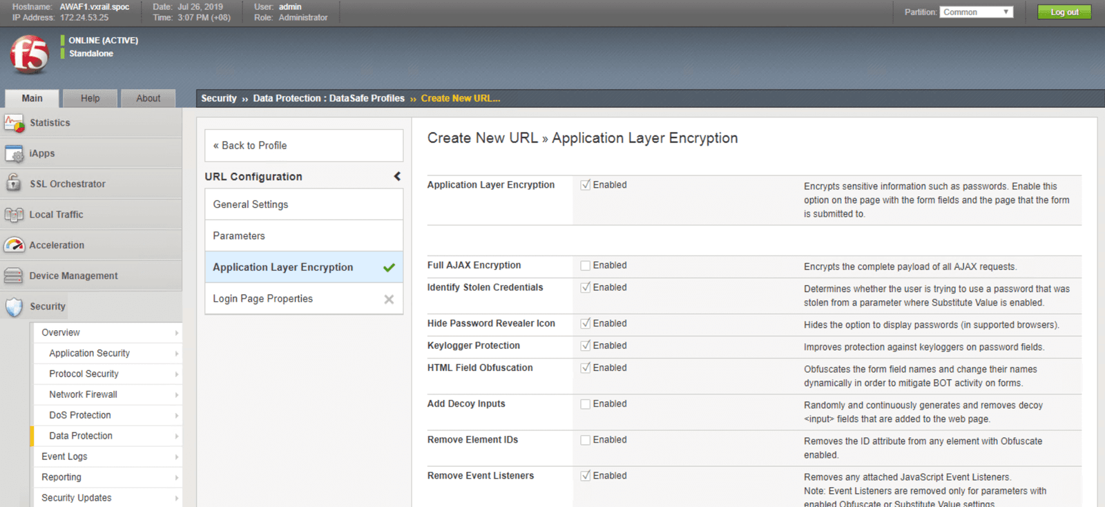Open the Login Page Properties section
Screen dimensions: 1105x507
tap(262, 298)
